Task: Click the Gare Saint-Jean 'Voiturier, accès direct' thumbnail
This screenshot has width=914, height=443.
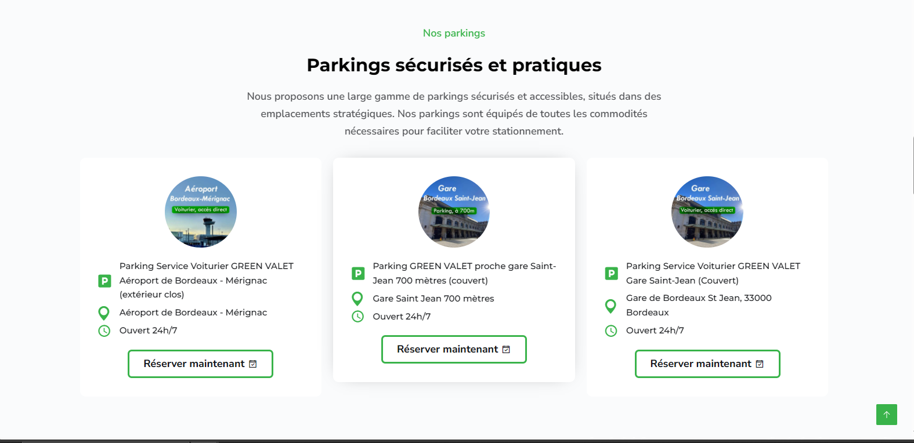Action: [707, 212]
